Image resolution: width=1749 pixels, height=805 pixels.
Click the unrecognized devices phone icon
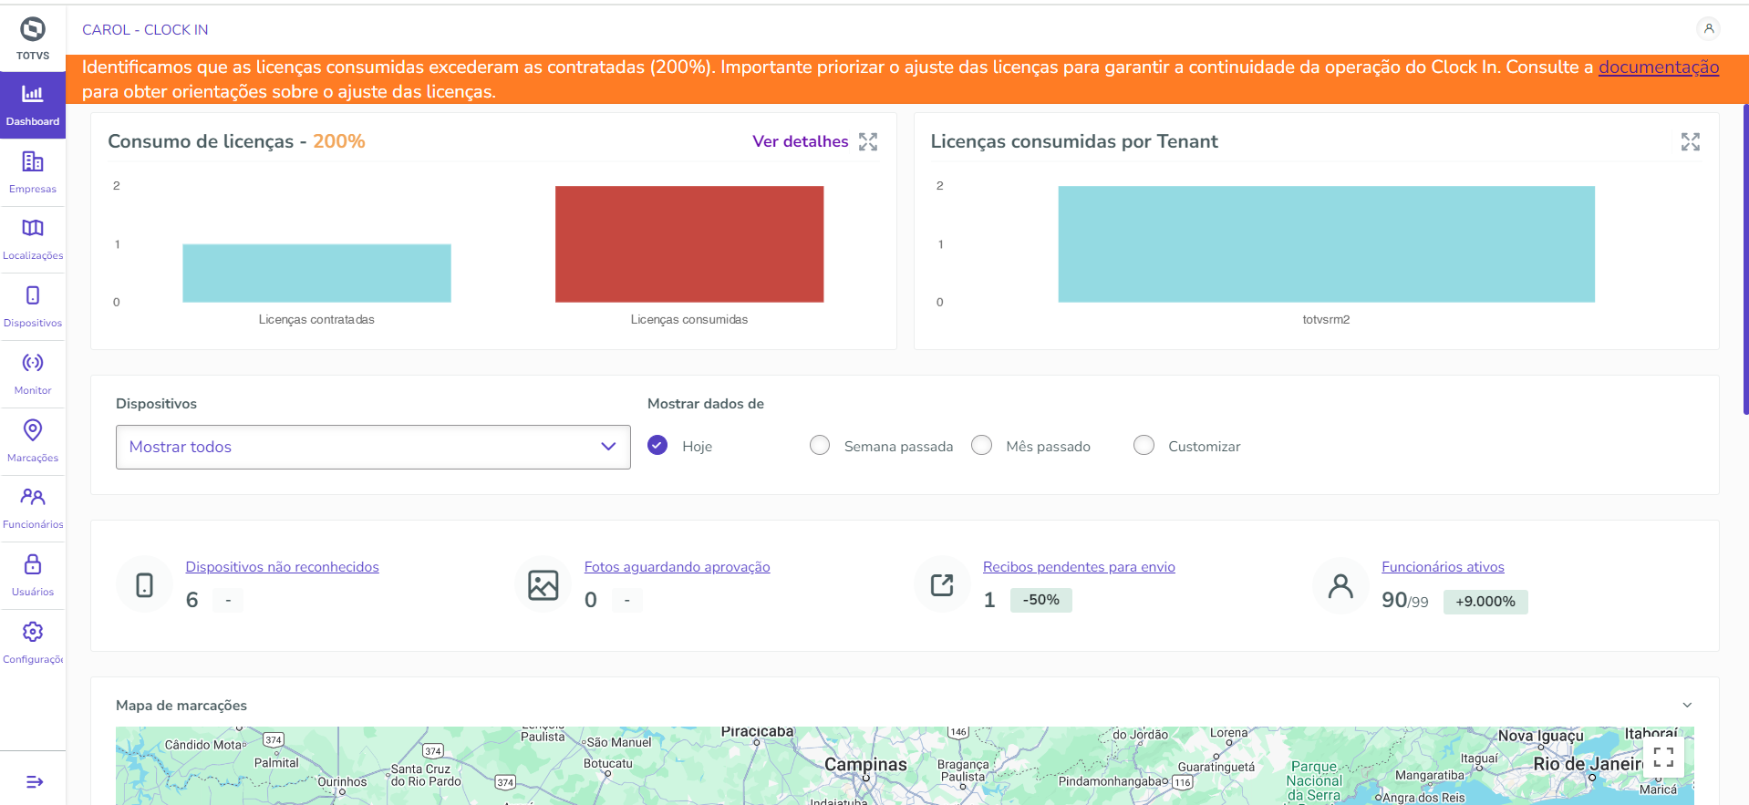144,584
